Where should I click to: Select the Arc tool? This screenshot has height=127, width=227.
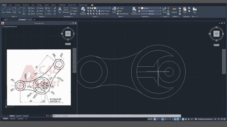pos(20,10)
